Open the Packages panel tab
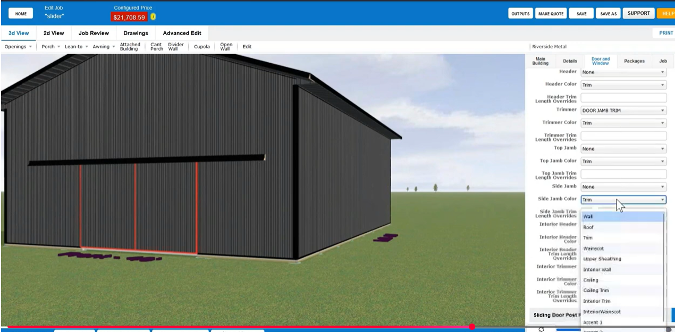Viewport: 675px width, 332px height. (634, 61)
